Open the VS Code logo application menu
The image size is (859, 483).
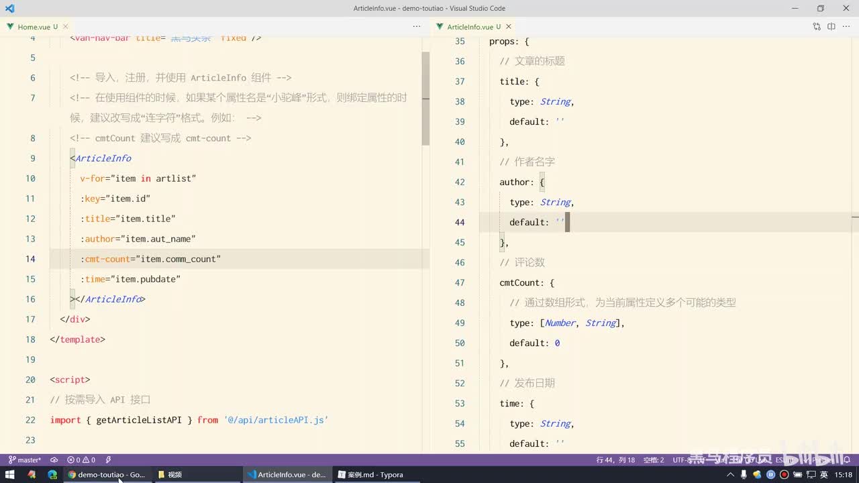click(x=9, y=9)
